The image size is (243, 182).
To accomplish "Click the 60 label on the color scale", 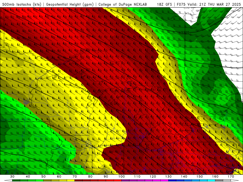I will 59,177.
